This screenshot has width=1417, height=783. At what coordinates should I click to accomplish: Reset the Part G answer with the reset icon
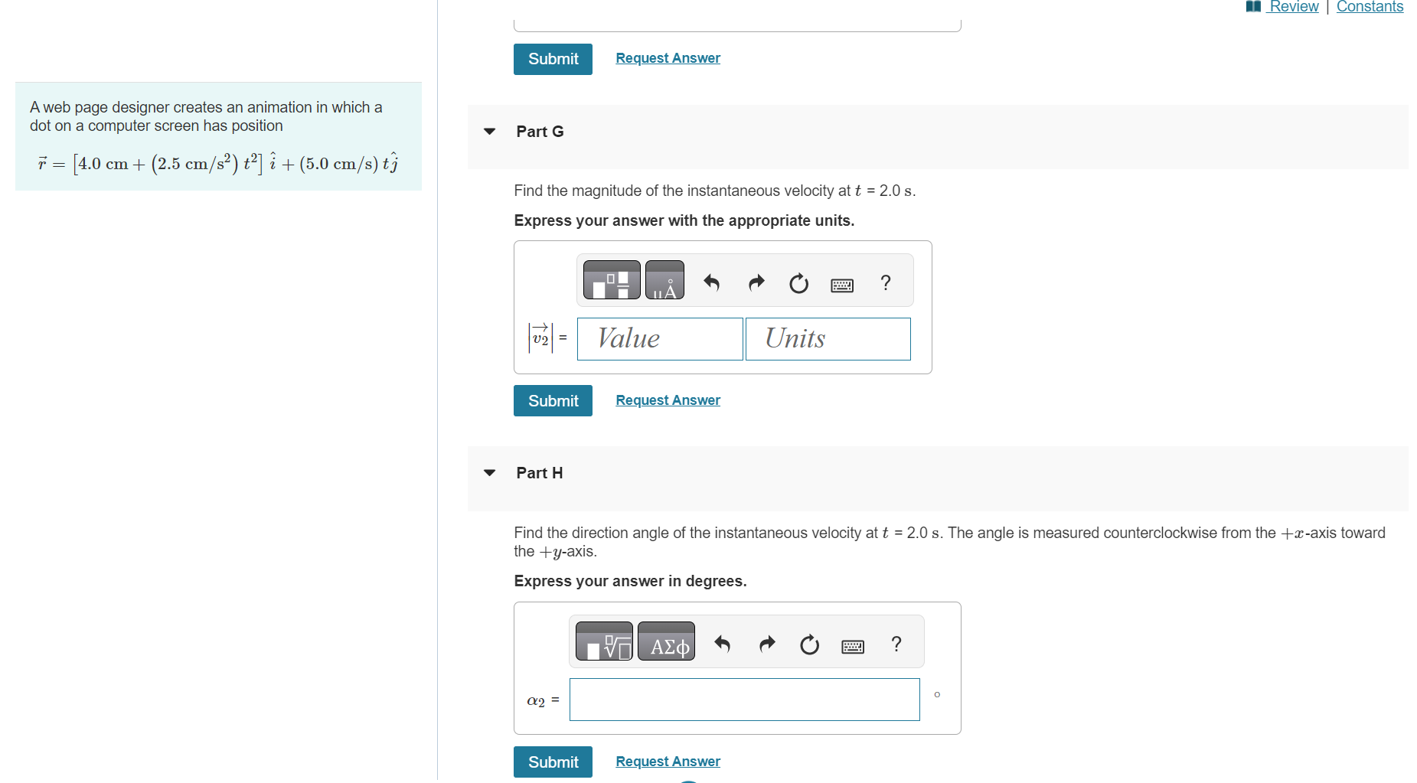coord(798,283)
